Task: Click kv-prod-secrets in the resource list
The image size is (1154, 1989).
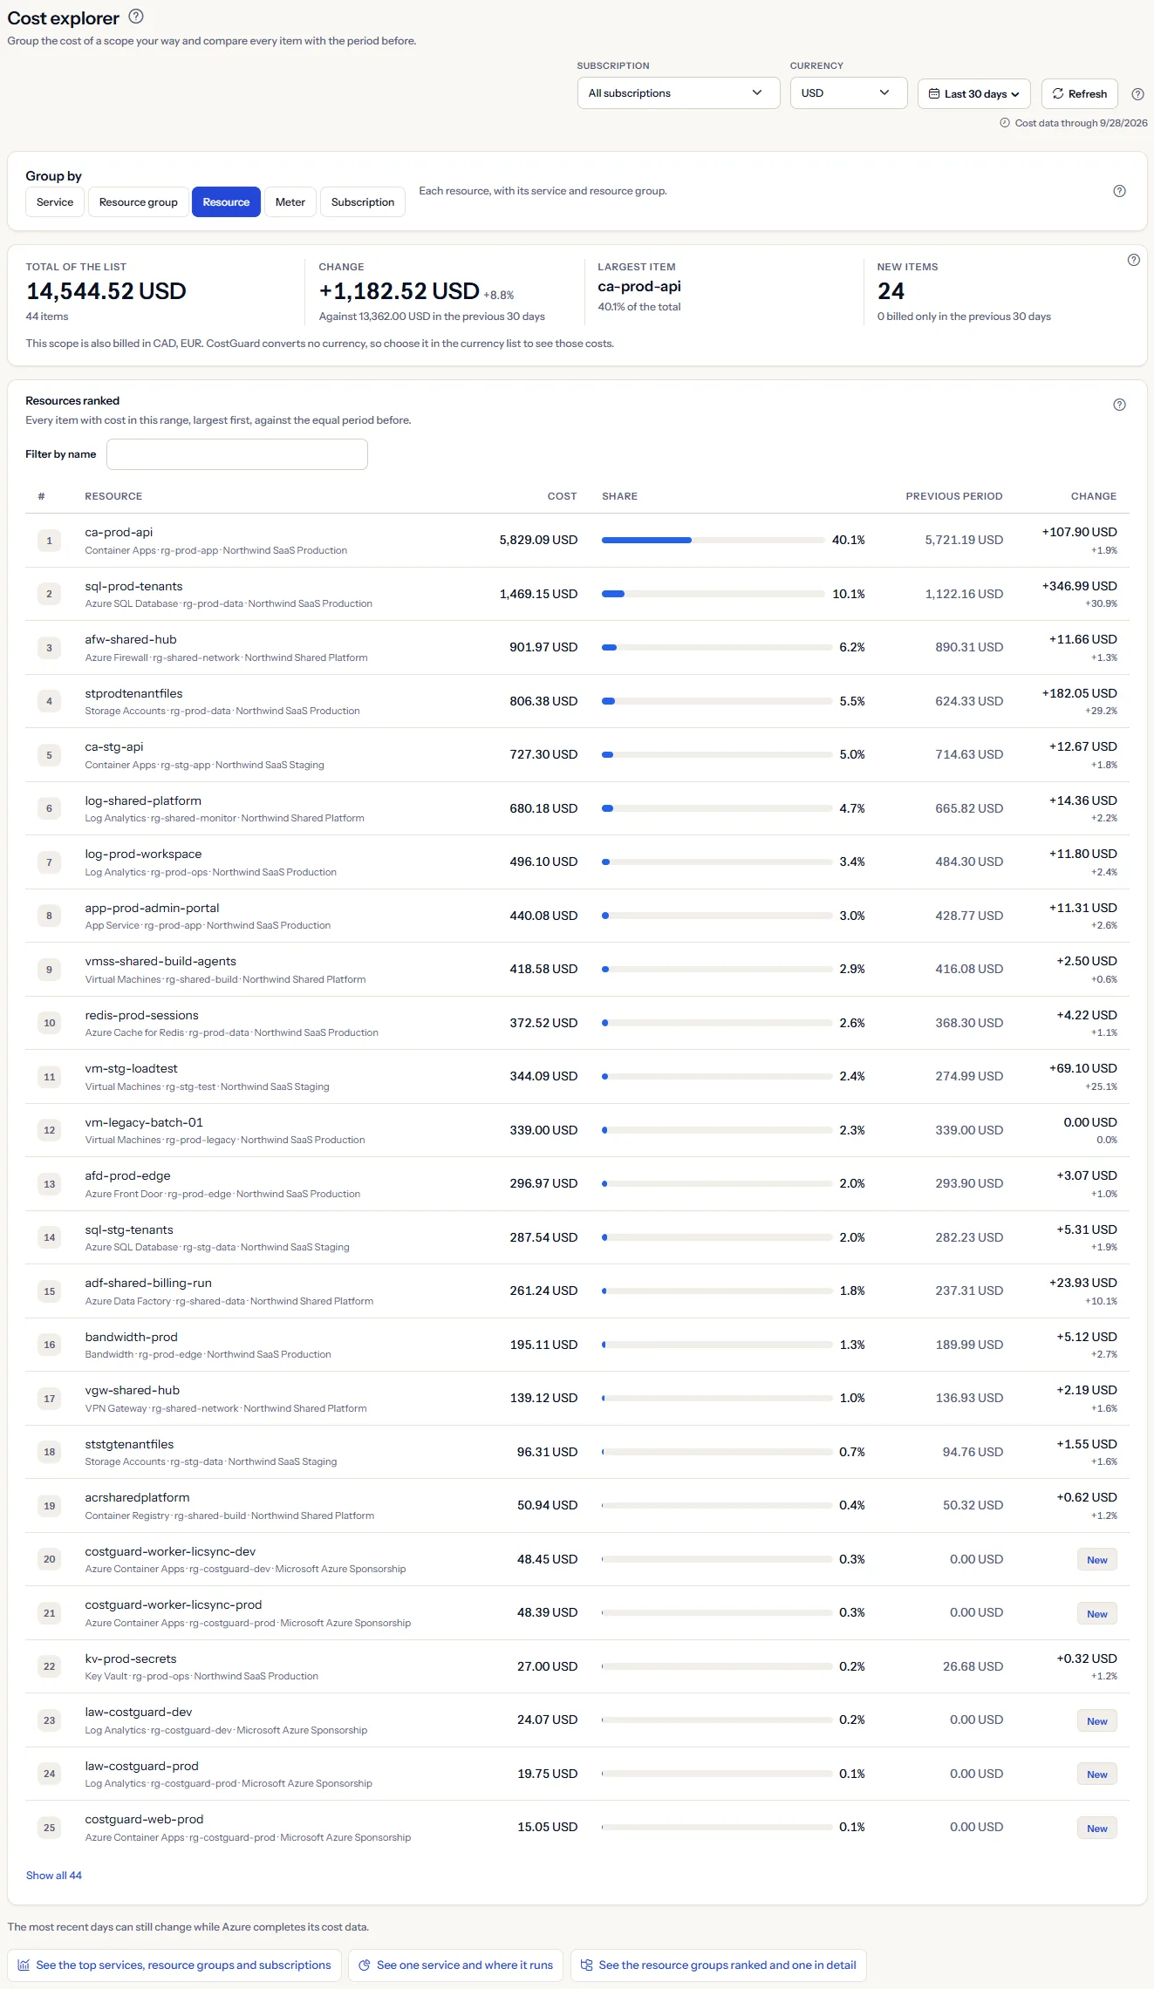Action: click(131, 1659)
